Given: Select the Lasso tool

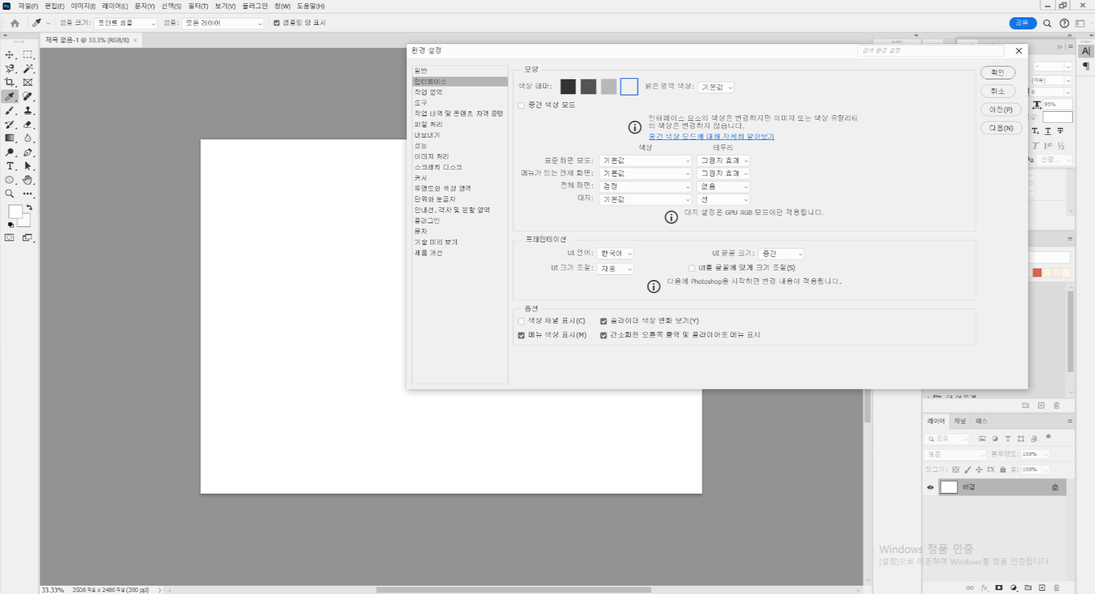Looking at the screenshot, I should [x=10, y=69].
